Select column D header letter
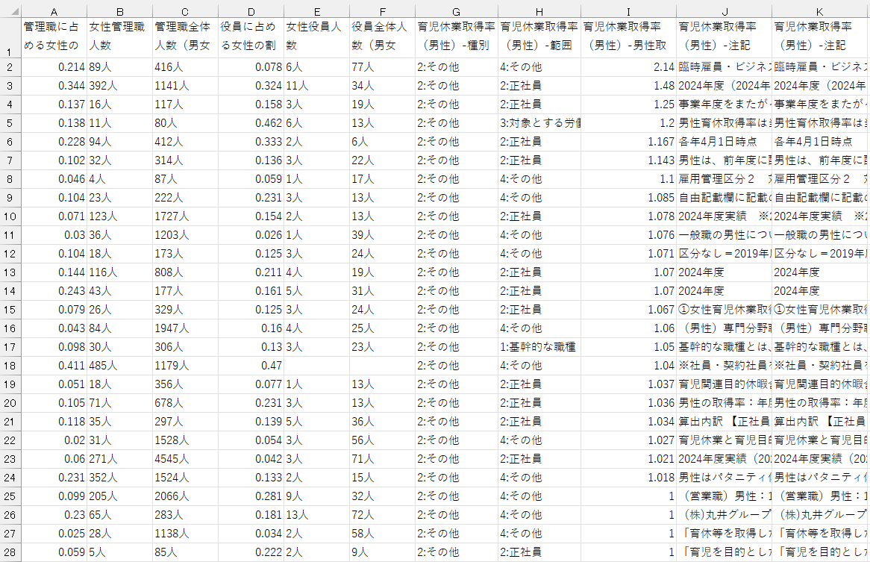The width and height of the screenshot is (870, 562). tap(251, 11)
